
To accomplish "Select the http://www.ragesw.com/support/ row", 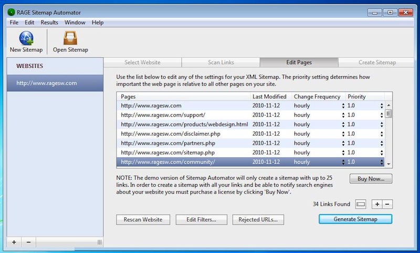I will click(x=251, y=115).
